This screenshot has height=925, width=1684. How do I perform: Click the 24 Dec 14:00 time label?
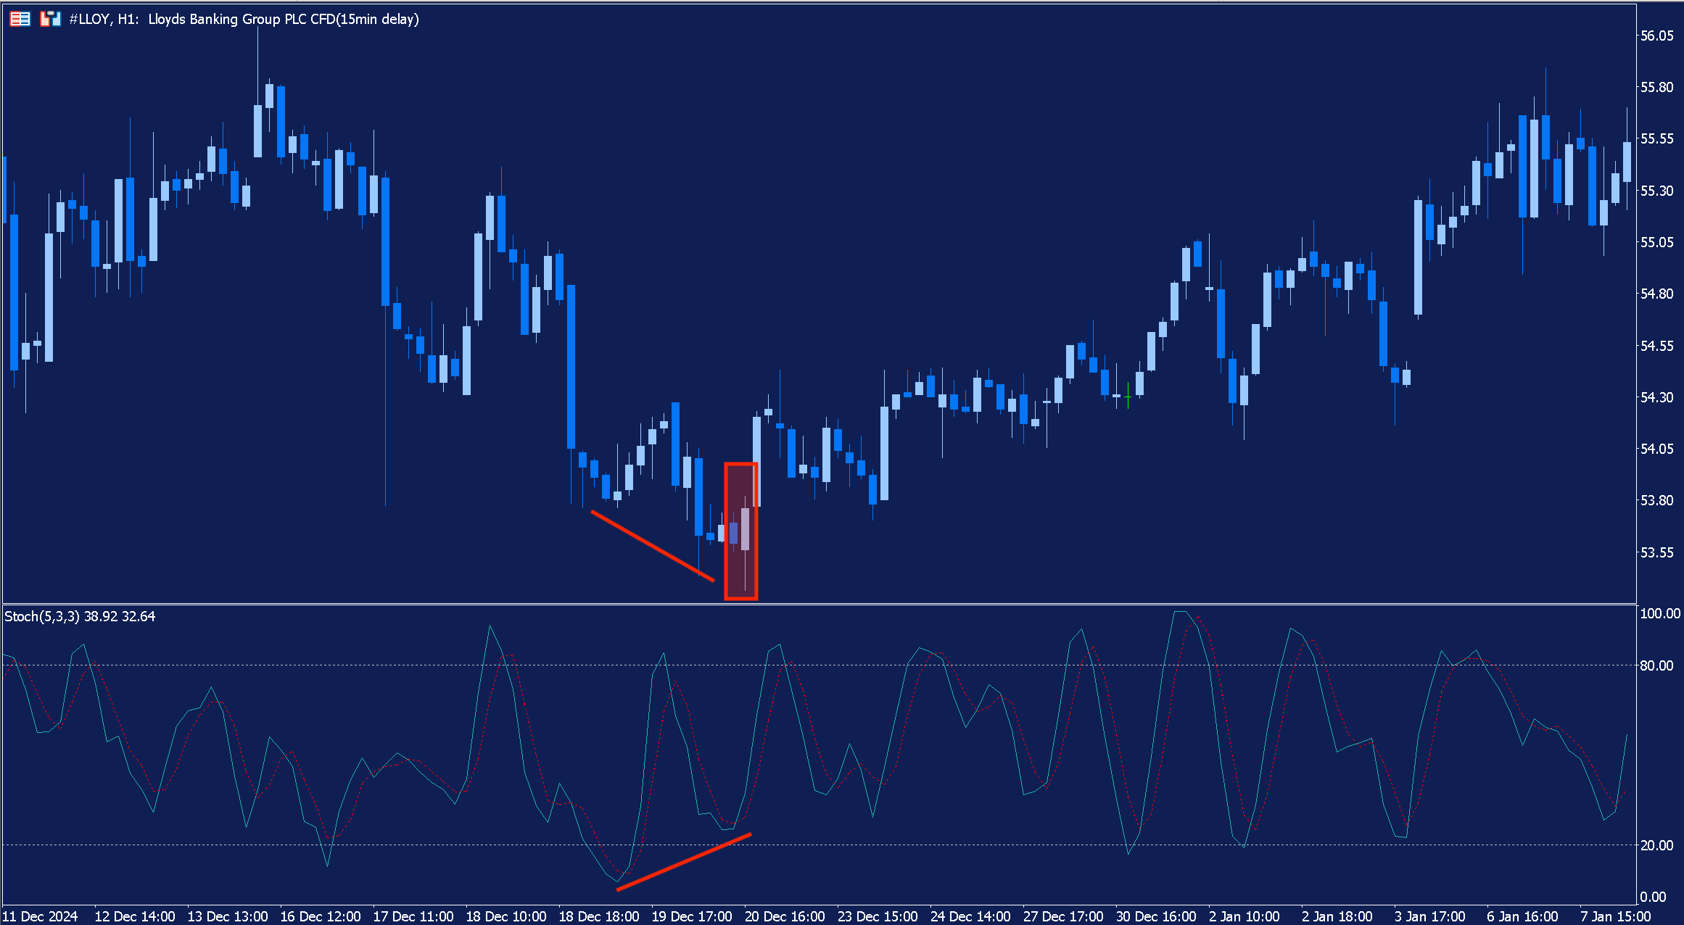970,916
